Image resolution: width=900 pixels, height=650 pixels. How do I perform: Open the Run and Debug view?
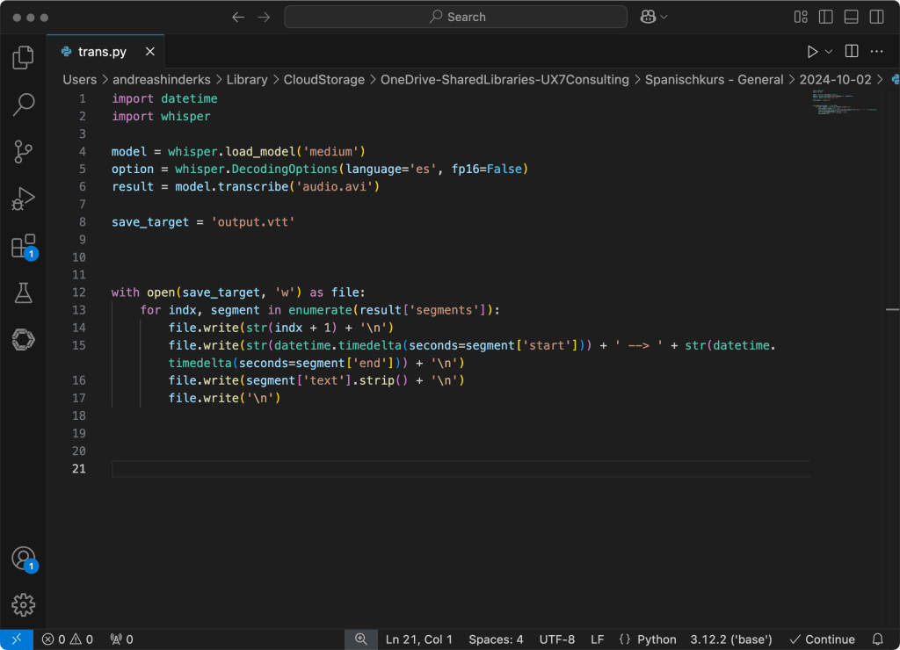click(x=23, y=199)
